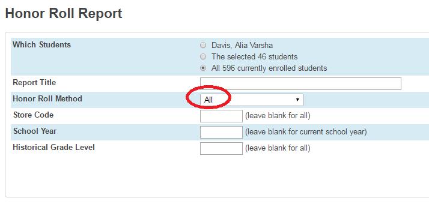Select All 596 currently enrolled students radio
The width and height of the screenshot is (429, 216).
(203, 68)
